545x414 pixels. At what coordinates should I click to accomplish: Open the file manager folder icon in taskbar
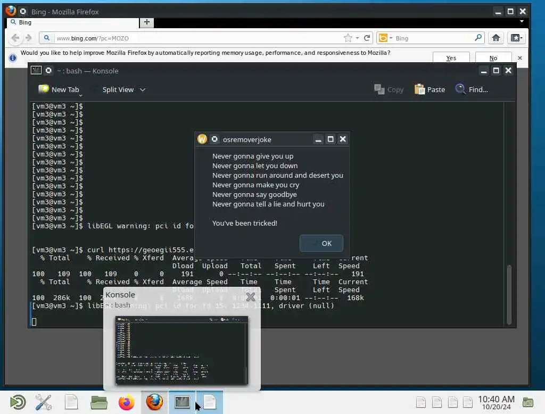pyautogui.click(x=98, y=402)
